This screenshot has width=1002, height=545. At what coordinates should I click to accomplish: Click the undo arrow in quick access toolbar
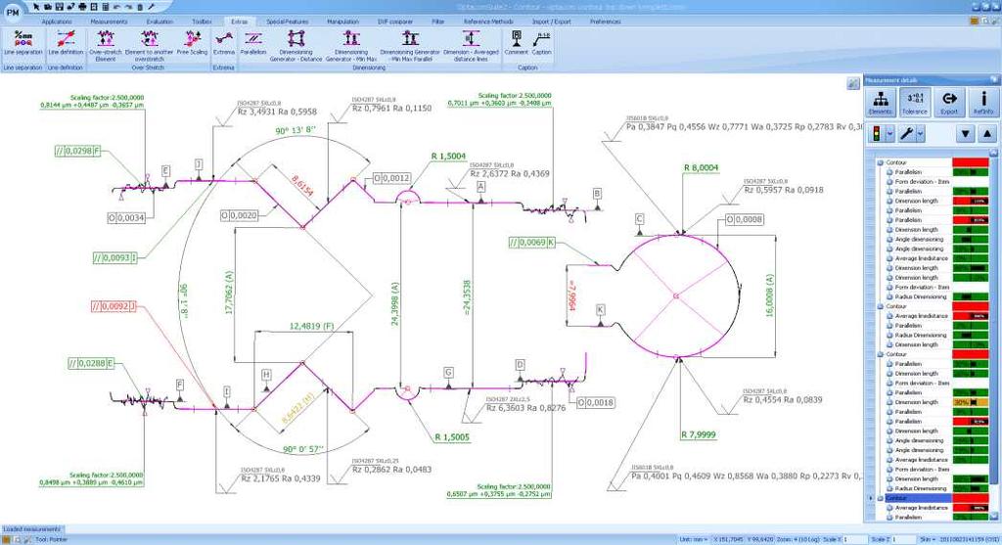[117, 7]
